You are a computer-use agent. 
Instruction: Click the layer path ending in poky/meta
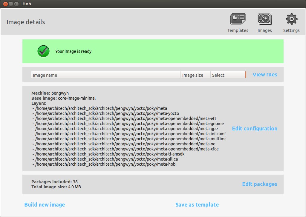coord(100,108)
